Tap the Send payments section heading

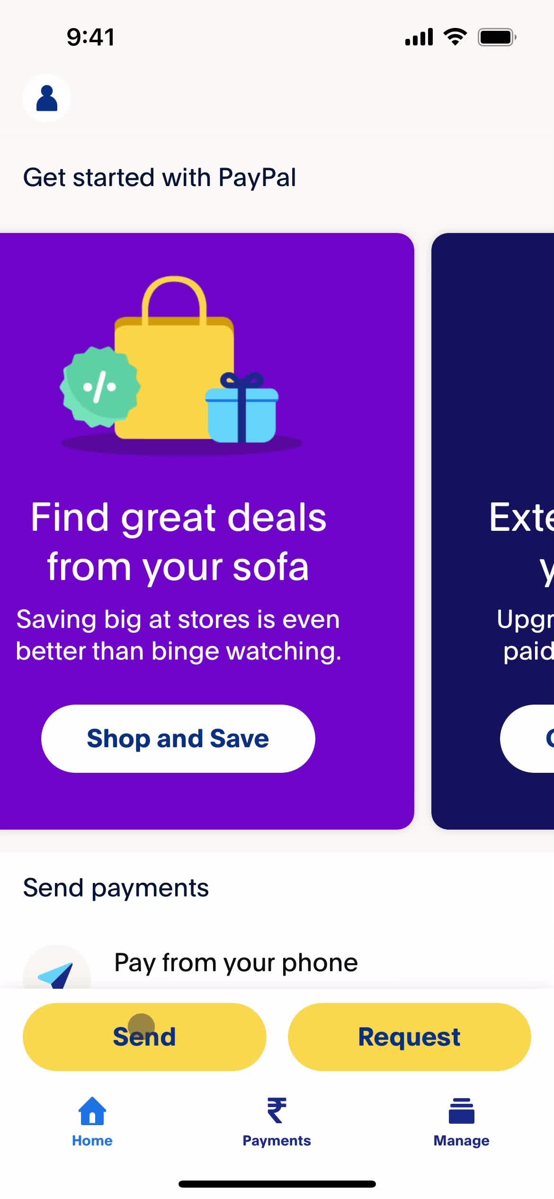pyautogui.click(x=116, y=887)
